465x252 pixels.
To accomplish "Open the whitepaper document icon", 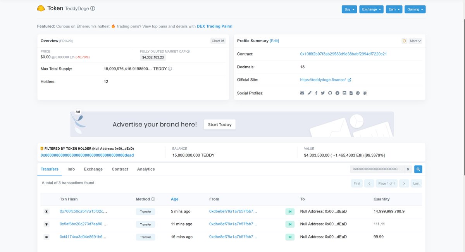I will (x=351, y=93).
